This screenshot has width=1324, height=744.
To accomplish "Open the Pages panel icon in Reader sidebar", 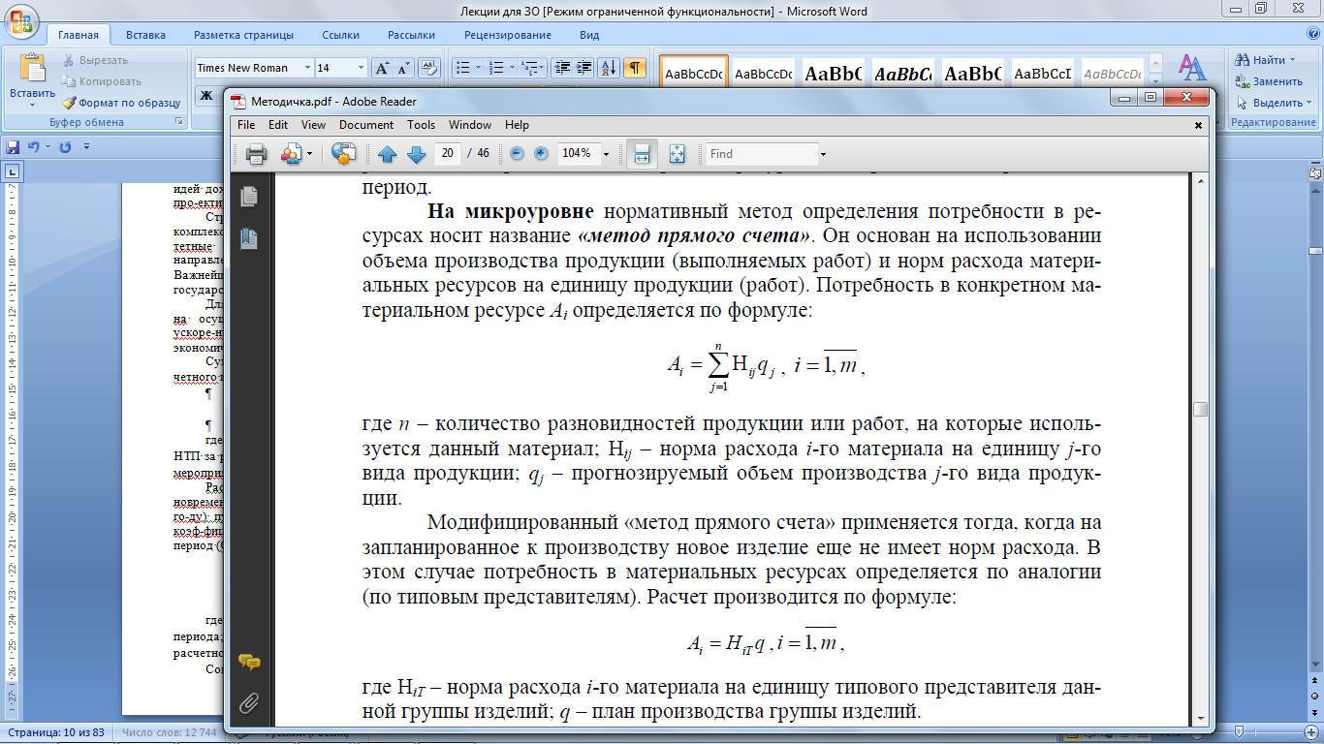I will (249, 196).
